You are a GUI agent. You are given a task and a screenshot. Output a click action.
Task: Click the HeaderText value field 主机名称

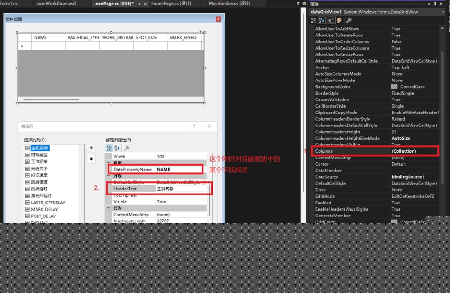[182, 189]
